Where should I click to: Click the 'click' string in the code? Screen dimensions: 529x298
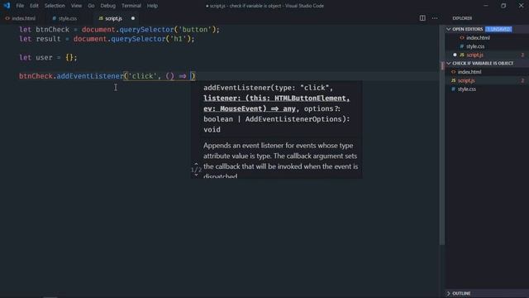point(142,76)
